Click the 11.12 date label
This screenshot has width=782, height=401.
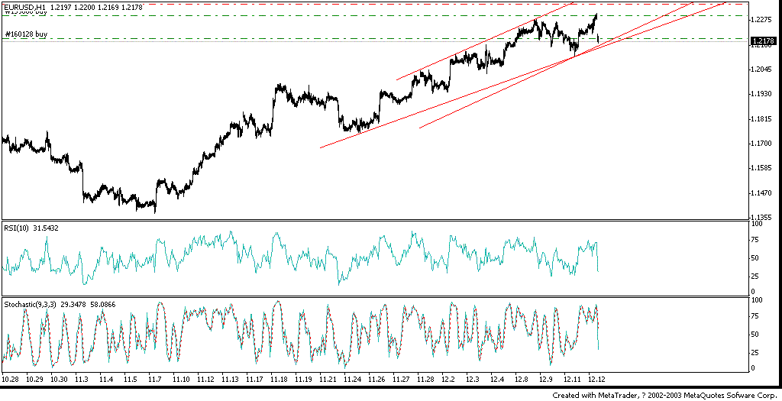[205, 380]
